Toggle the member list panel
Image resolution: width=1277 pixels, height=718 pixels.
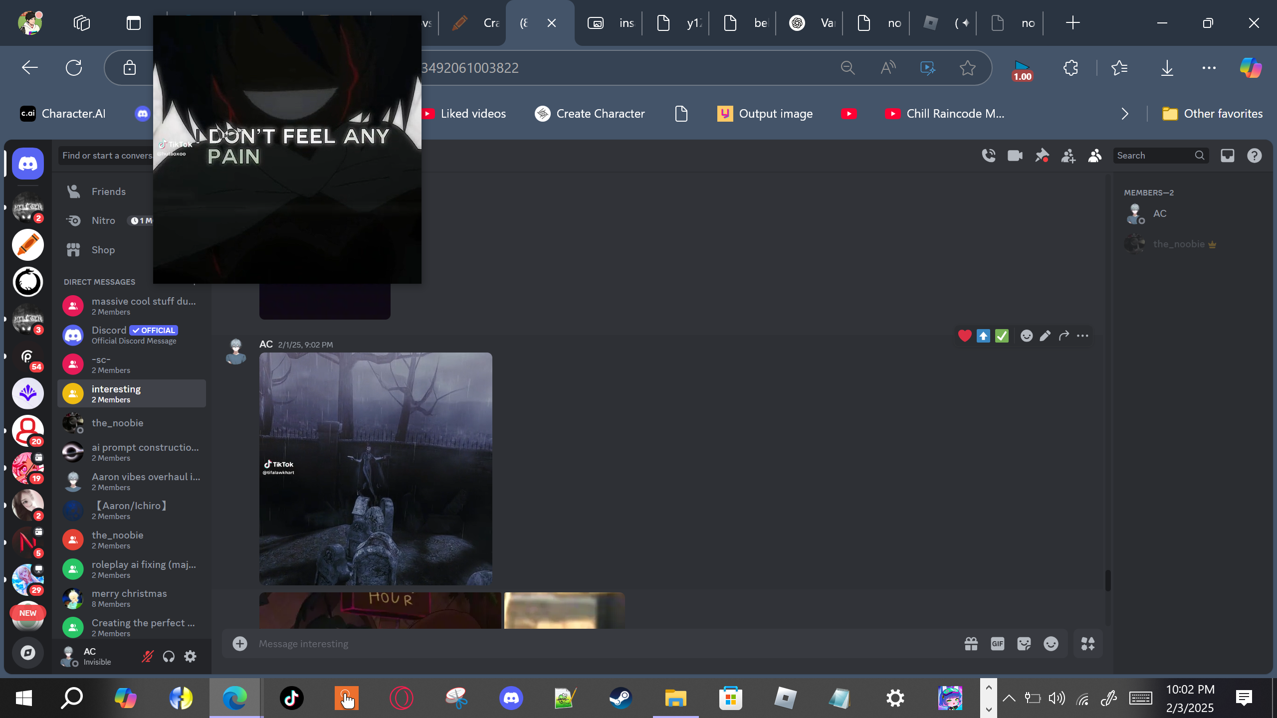coord(1094,156)
